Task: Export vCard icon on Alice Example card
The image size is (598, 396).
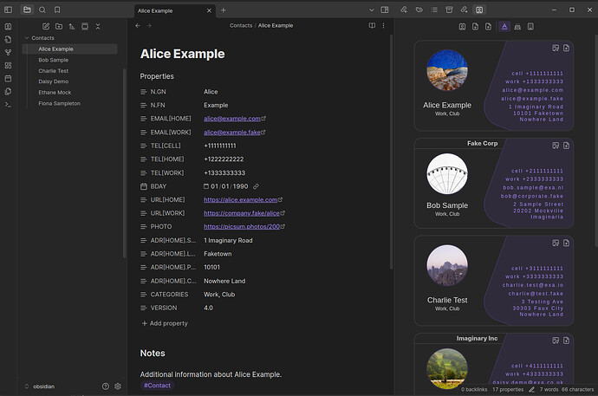Action: click(566, 48)
